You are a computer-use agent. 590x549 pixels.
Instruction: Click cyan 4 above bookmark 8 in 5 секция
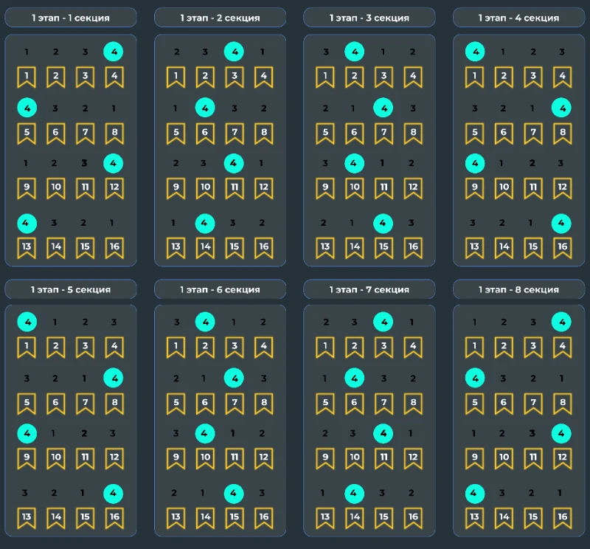click(114, 378)
